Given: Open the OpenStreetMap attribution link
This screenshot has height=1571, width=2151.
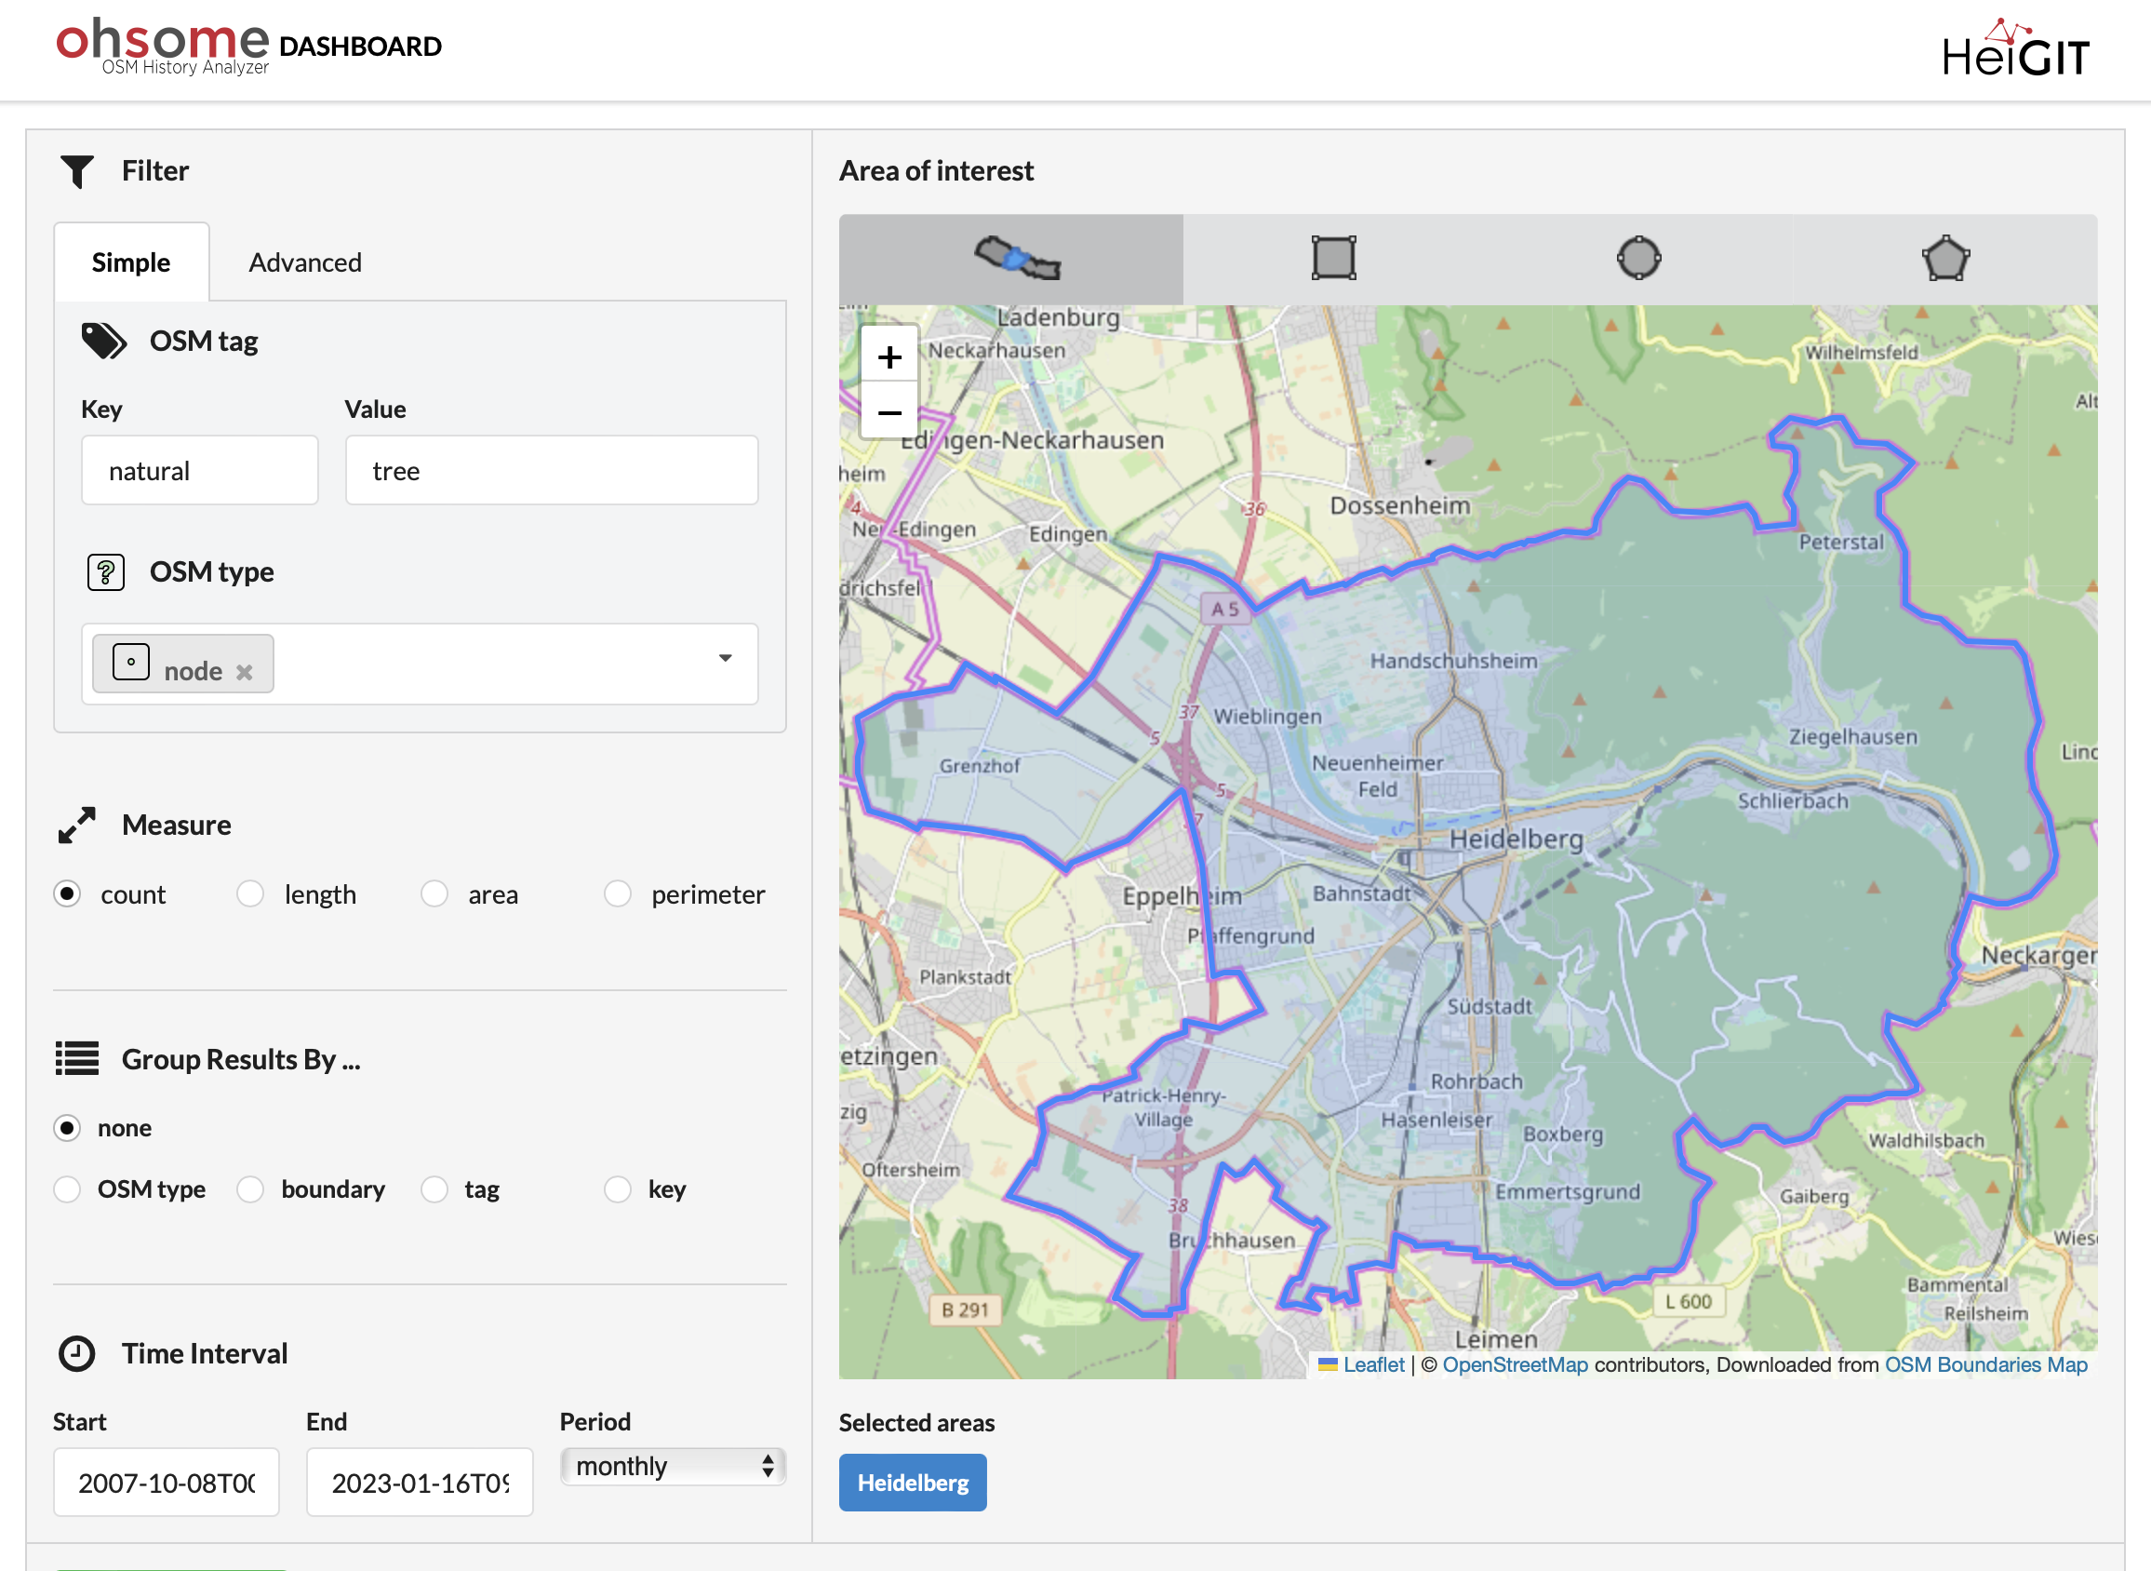Looking at the screenshot, I should (1516, 1364).
